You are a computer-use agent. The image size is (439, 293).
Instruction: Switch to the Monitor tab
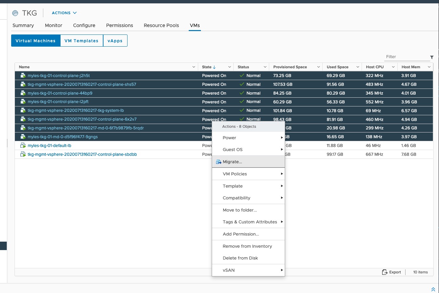coord(53,25)
